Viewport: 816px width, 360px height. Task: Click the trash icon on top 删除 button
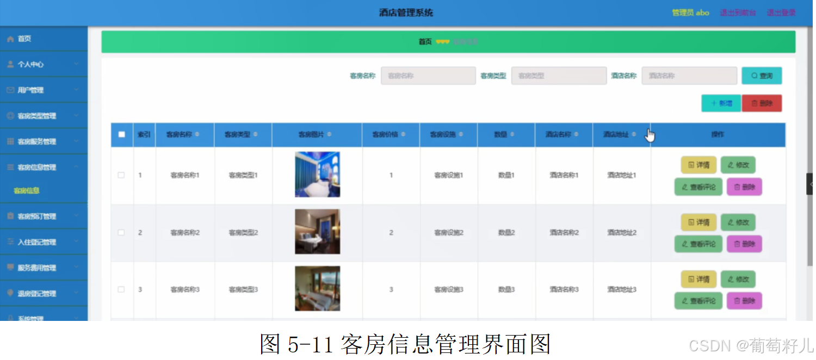tap(755, 103)
